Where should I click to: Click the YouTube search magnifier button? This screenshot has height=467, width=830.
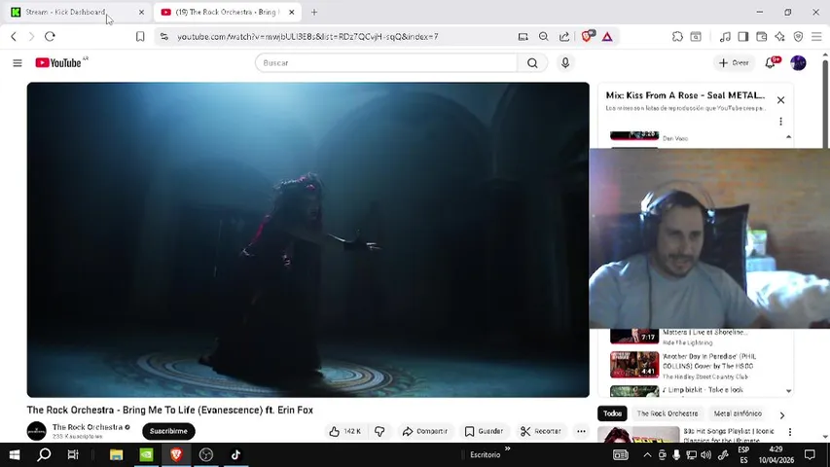pyautogui.click(x=532, y=63)
